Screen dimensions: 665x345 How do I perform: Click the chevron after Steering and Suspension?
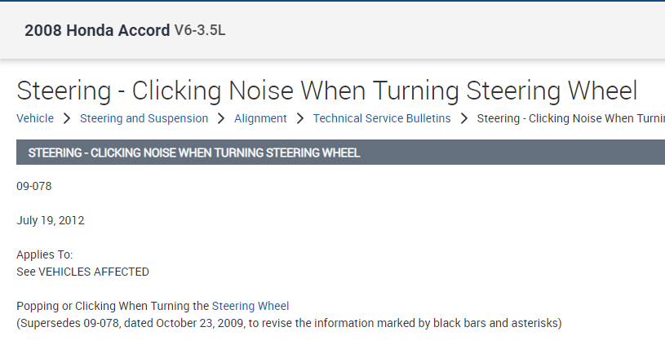click(x=221, y=118)
